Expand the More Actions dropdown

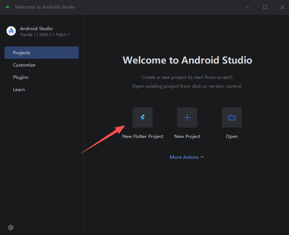pos(187,157)
